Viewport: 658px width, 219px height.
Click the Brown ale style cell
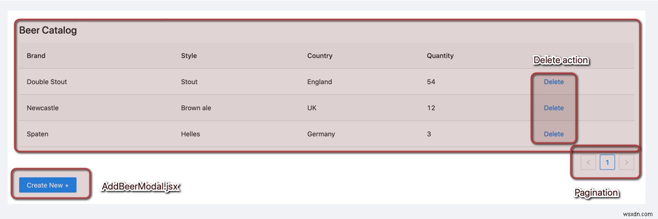click(196, 108)
